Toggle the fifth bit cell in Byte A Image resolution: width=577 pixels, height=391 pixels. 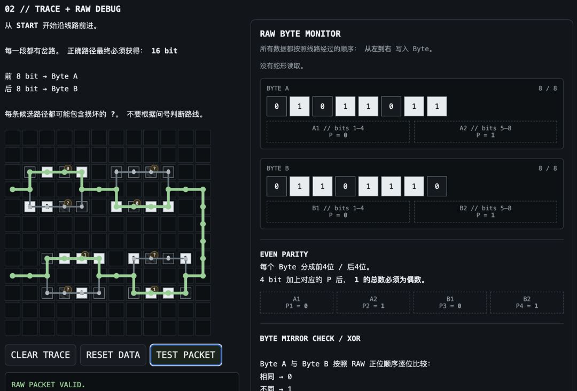[x=368, y=107]
